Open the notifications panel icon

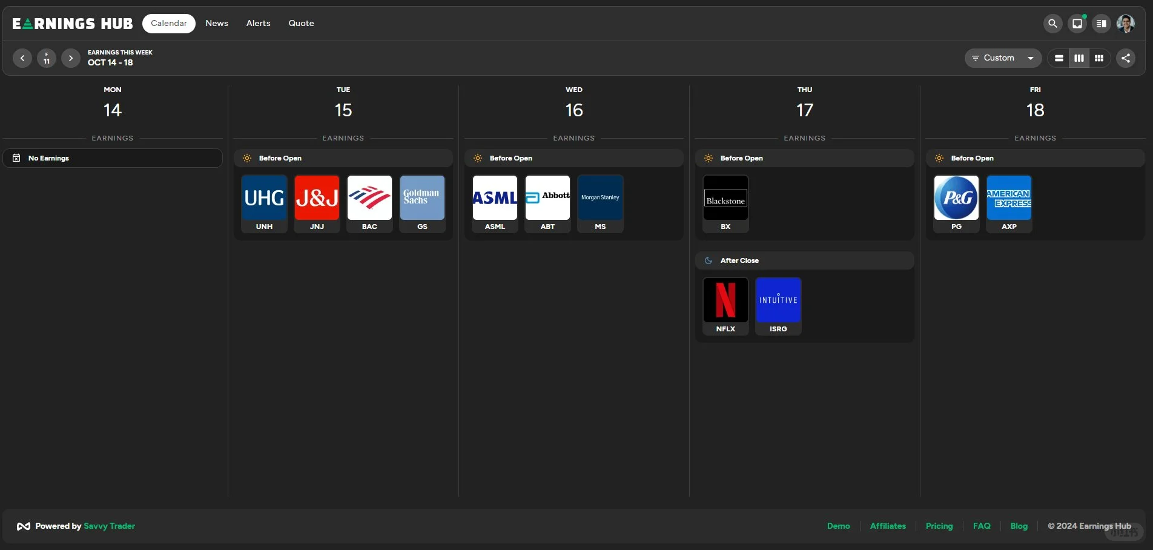point(1077,24)
